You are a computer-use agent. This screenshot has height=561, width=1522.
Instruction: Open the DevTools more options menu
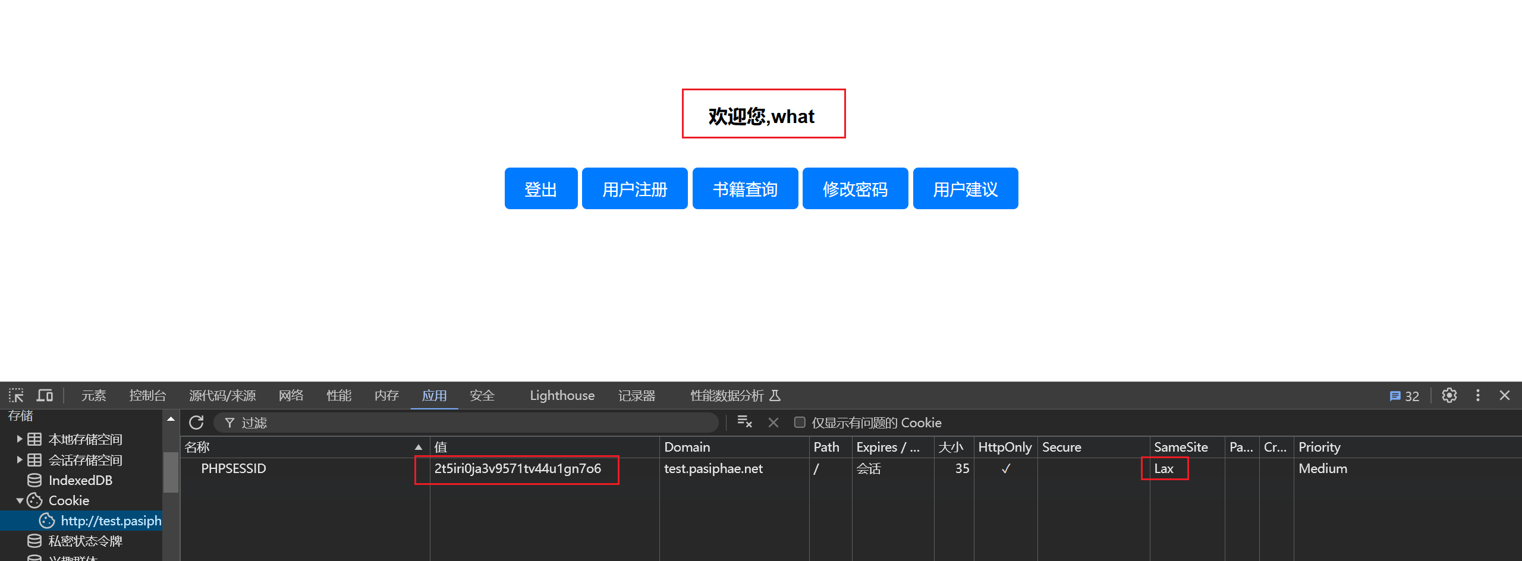coord(1478,395)
